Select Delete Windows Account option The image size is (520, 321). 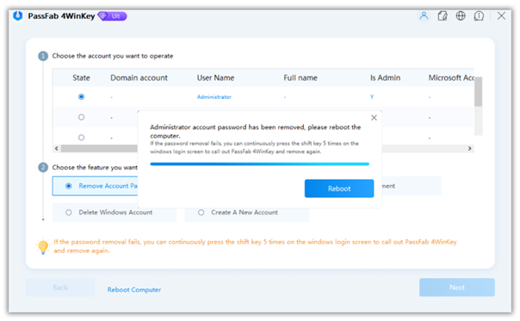pyautogui.click(x=115, y=213)
